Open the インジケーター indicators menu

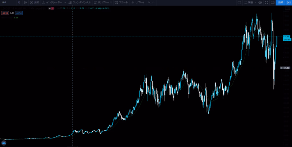[x=53, y=2]
